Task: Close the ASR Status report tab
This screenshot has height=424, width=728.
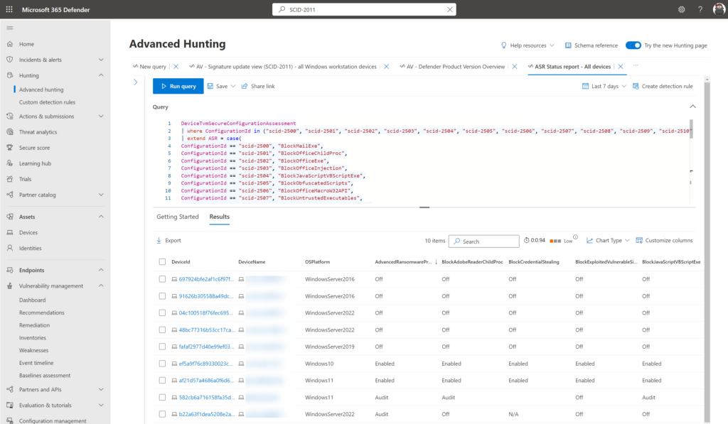Action: tap(620, 66)
